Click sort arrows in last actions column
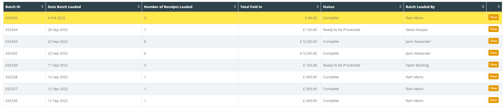This screenshot has height=110, width=503. coord(498,7)
